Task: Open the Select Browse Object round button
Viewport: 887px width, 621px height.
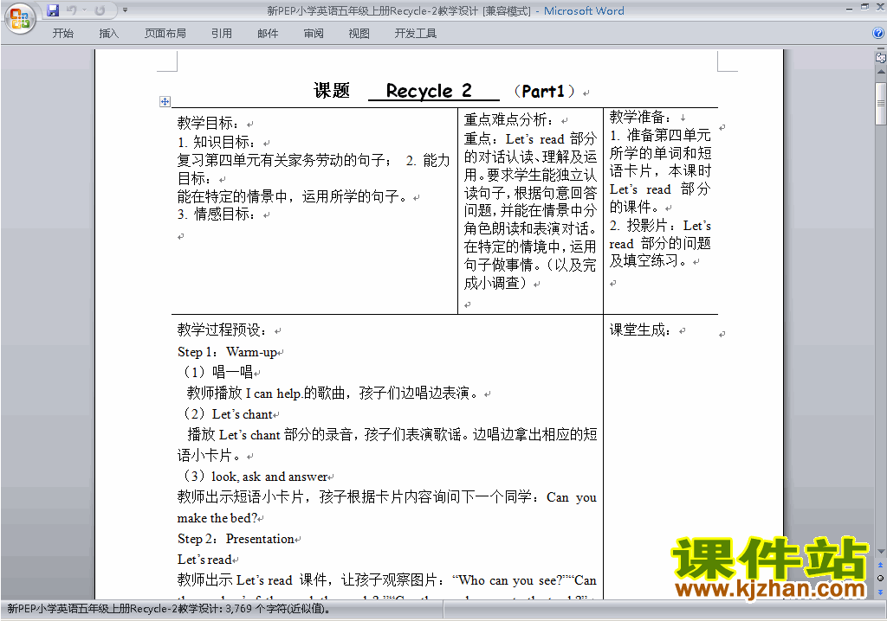Action: (x=880, y=578)
